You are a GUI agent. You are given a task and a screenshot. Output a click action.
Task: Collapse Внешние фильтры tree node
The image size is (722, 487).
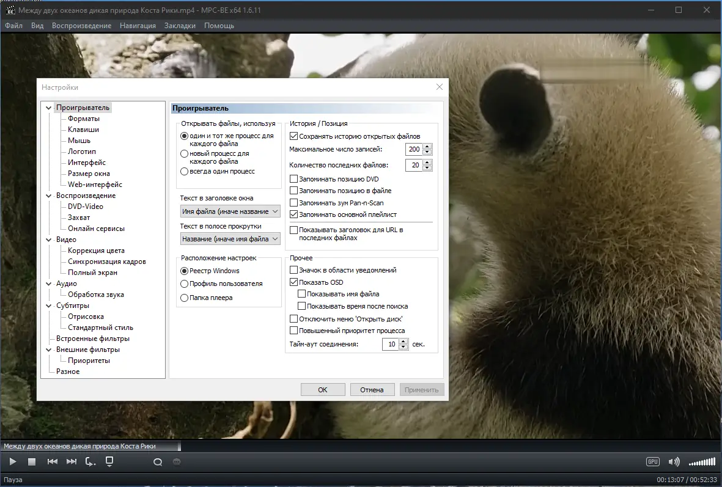pos(48,350)
